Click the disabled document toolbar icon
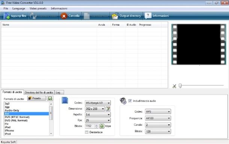 coord(87,16)
